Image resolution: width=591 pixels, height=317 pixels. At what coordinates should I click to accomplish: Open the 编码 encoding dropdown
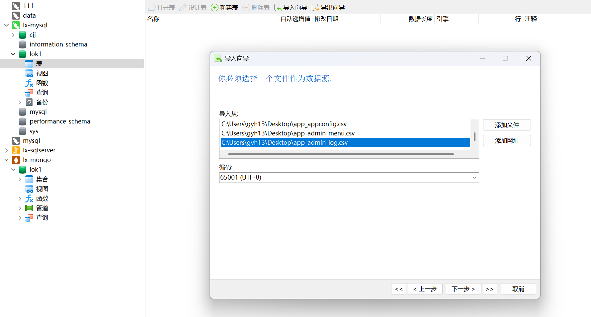(x=474, y=178)
